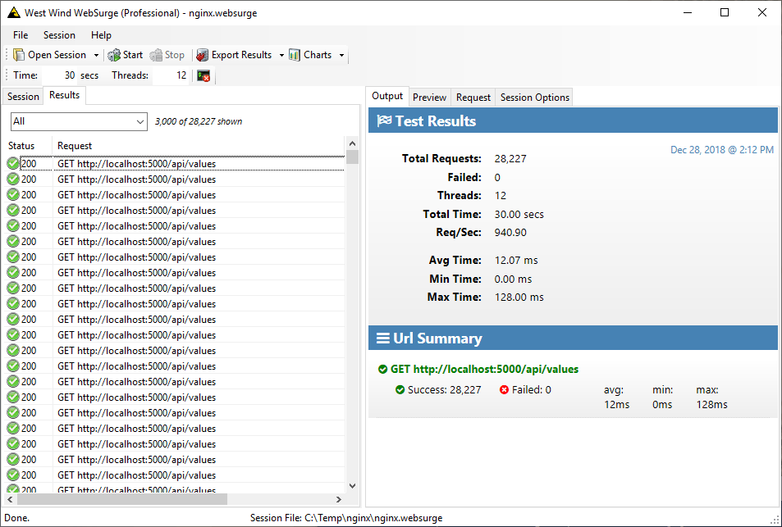Select the Results tab
Image resolution: width=782 pixels, height=527 pixels.
pyautogui.click(x=64, y=95)
